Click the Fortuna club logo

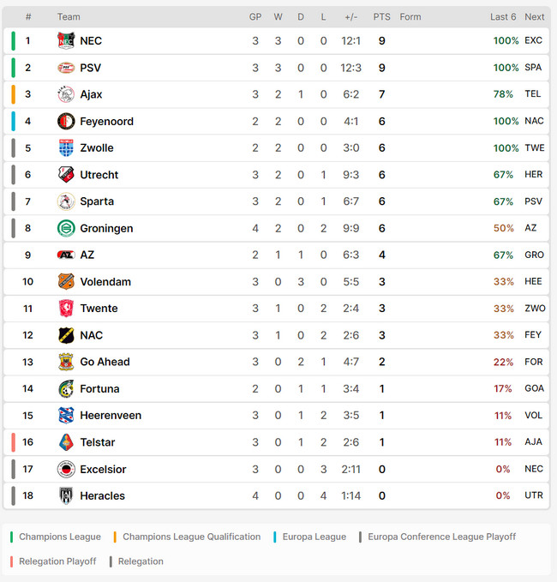tap(66, 388)
